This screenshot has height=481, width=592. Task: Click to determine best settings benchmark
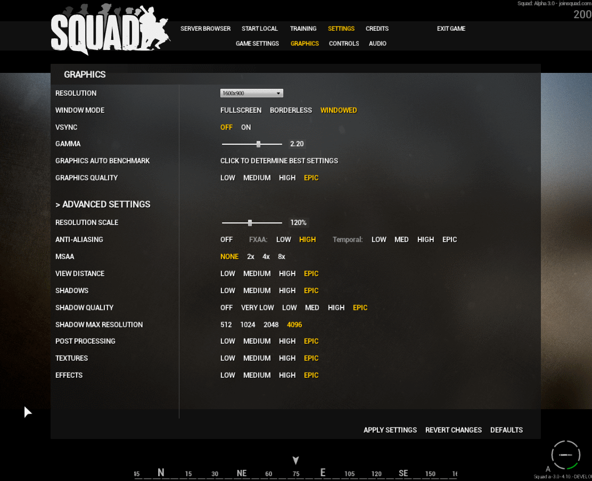coord(279,161)
